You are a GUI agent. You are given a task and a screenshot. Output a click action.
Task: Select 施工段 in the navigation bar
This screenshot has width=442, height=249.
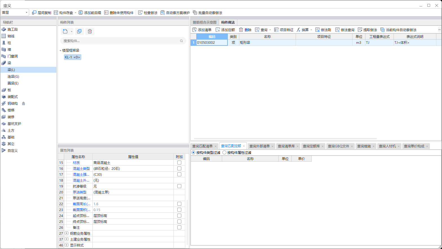[x=13, y=29]
